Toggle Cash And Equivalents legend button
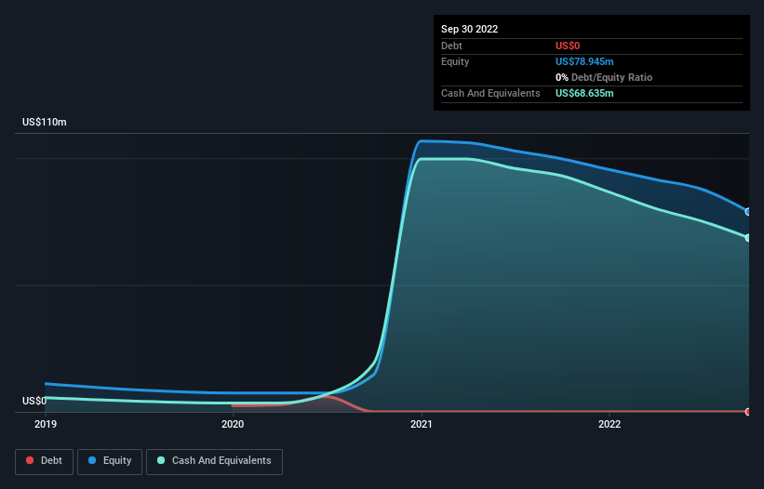Viewport: 764px width, 489px height. pyautogui.click(x=214, y=461)
